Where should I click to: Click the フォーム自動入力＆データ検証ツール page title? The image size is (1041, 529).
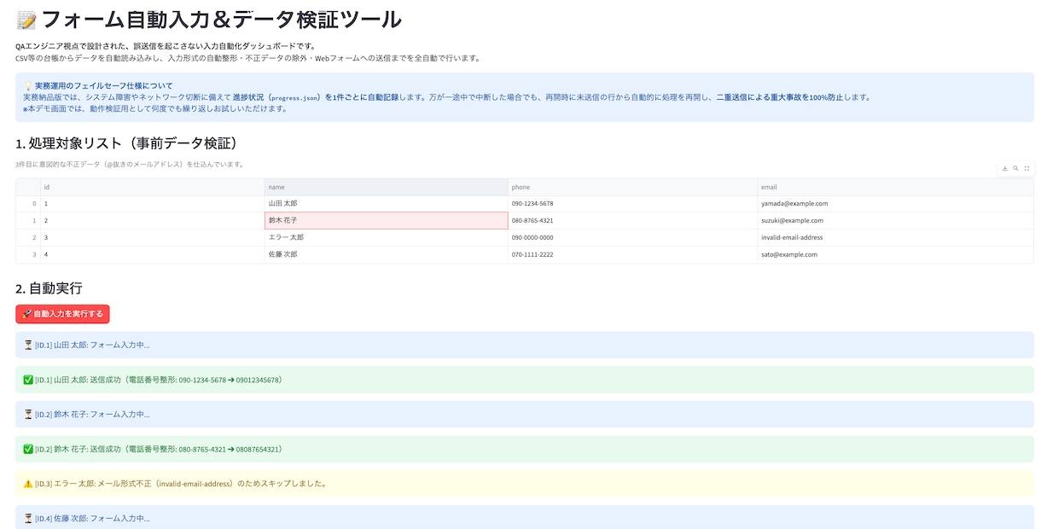208,20
